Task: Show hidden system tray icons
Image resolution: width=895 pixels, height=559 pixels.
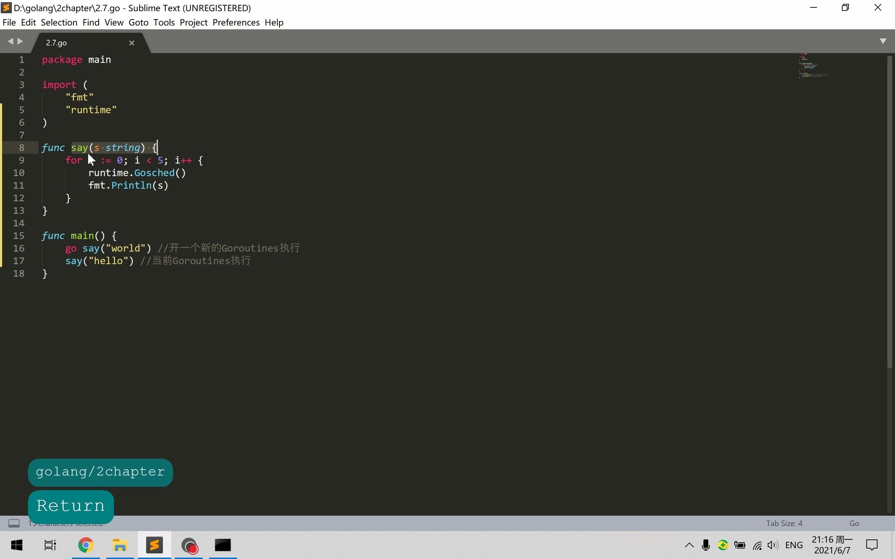Action: (689, 545)
